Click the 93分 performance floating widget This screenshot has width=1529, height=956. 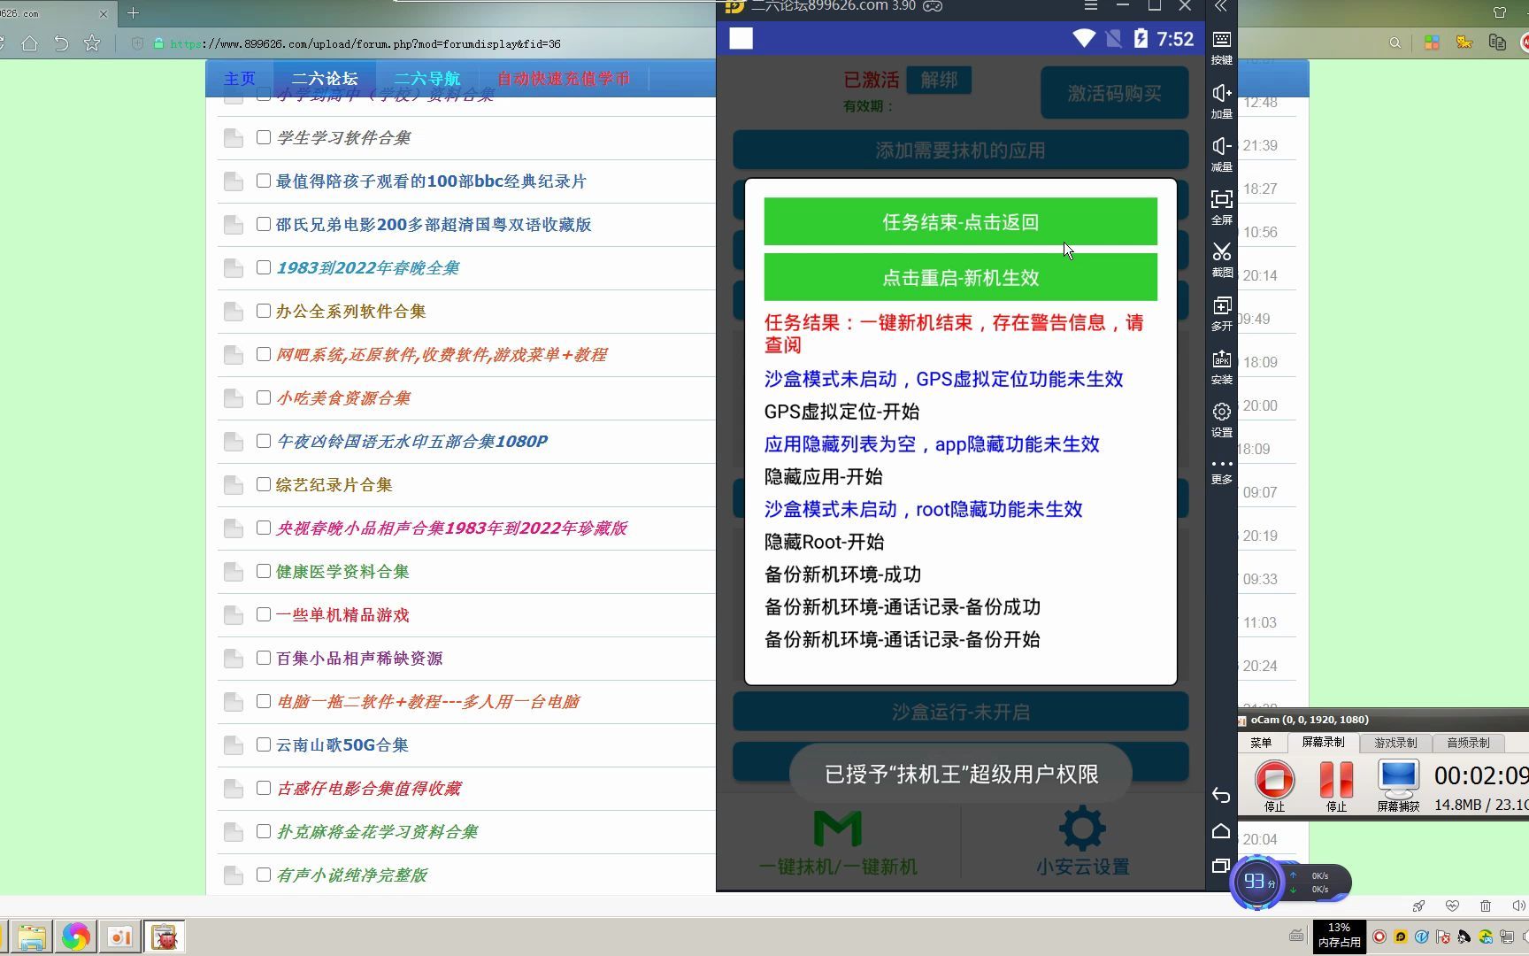tap(1258, 882)
